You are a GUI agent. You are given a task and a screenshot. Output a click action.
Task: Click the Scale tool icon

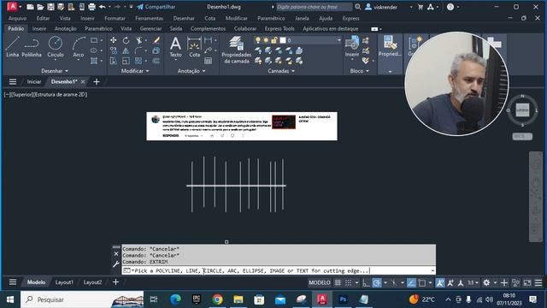[x=126, y=61]
